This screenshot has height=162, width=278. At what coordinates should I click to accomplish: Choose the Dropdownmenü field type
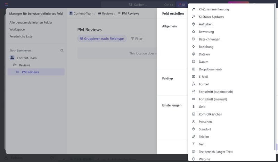(210, 69)
